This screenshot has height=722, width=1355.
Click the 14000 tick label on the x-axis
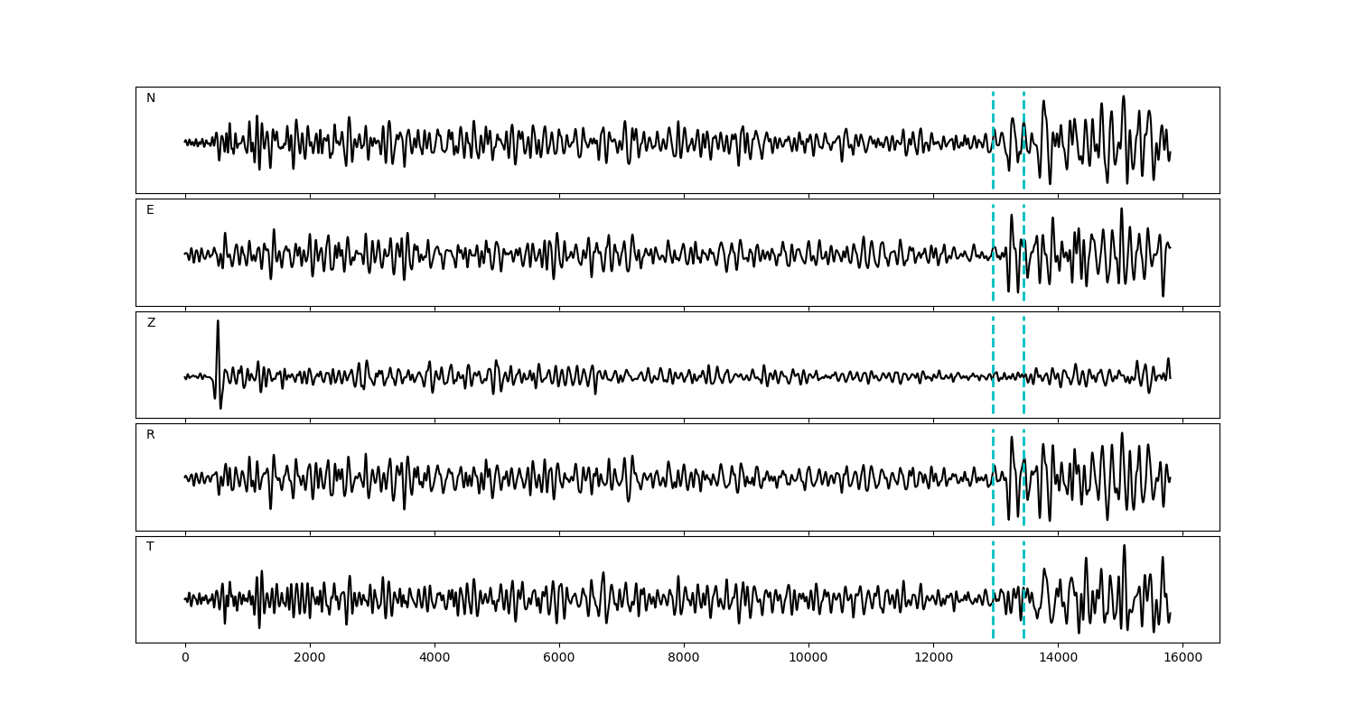click(1058, 658)
